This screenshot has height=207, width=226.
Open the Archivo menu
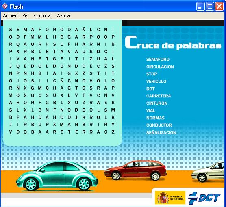(x=10, y=15)
